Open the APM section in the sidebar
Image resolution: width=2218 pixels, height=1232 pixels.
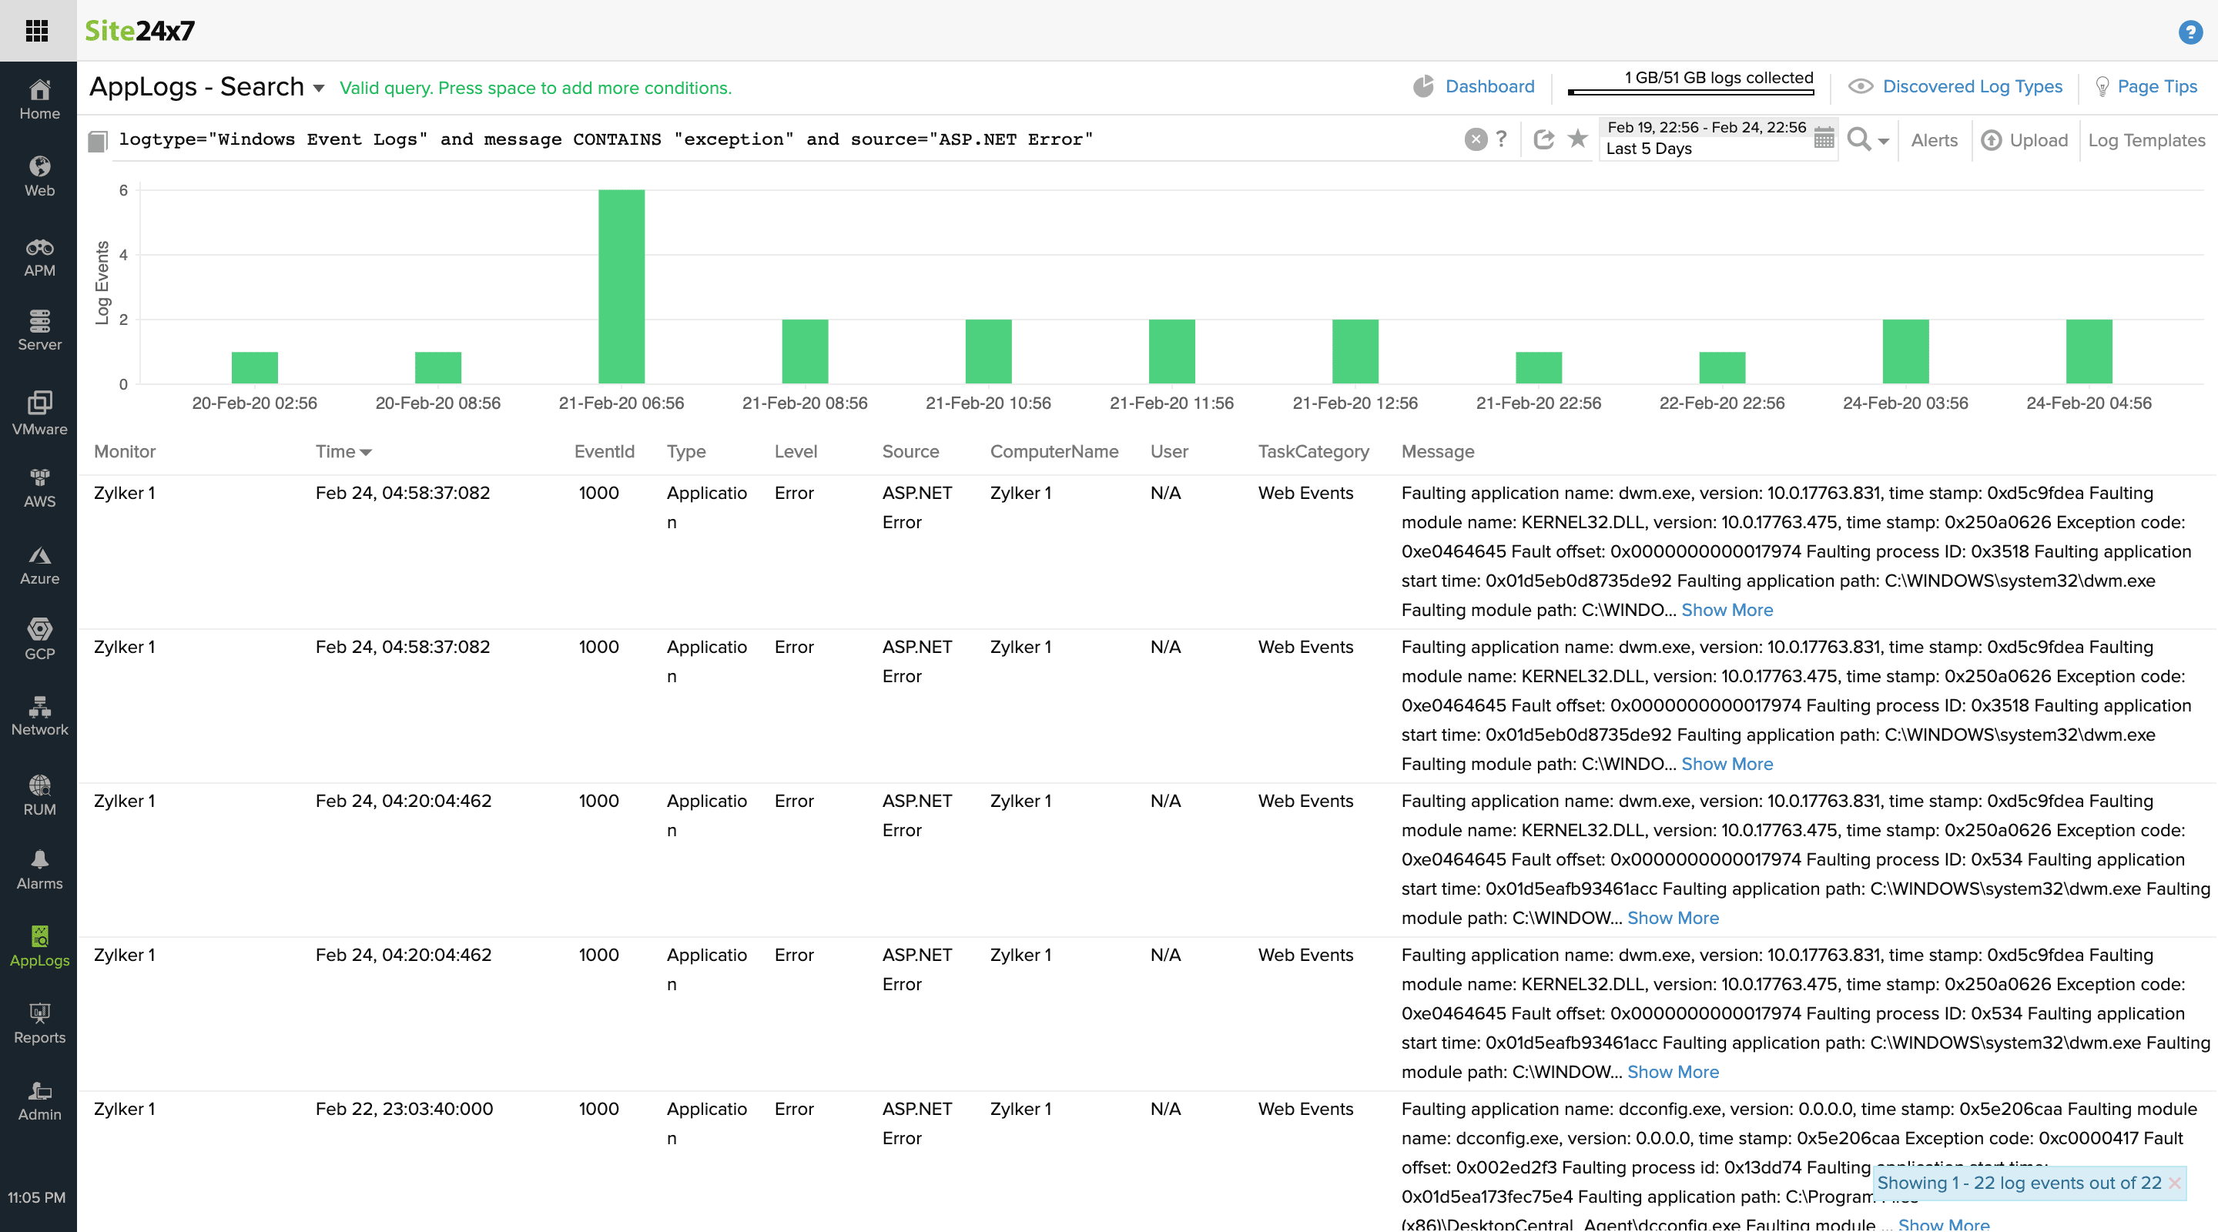click(39, 257)
